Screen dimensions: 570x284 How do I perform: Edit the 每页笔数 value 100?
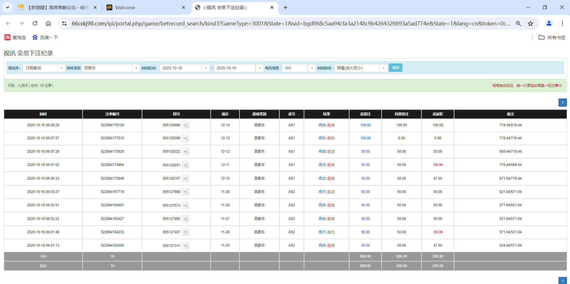pyautogui.click(x=295, y=68)
